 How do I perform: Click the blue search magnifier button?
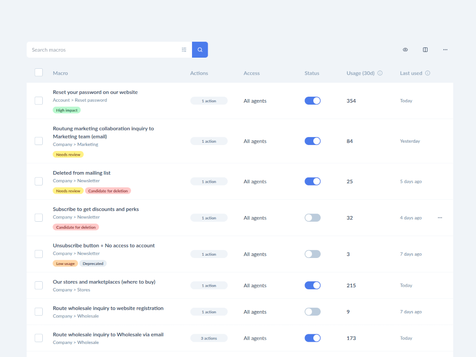(199, 49)
